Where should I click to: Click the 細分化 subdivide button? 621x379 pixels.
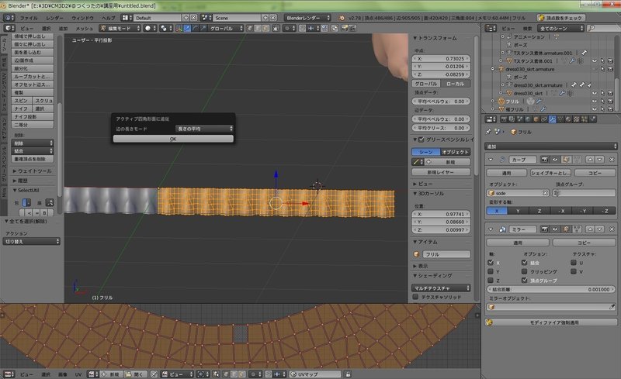(33, 68)
